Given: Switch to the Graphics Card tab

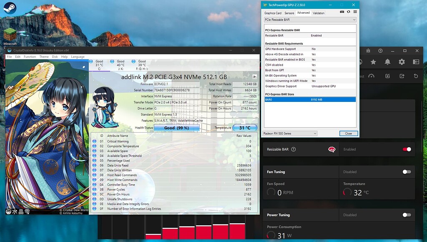Looking at the screenshot, I should (273, 13).
